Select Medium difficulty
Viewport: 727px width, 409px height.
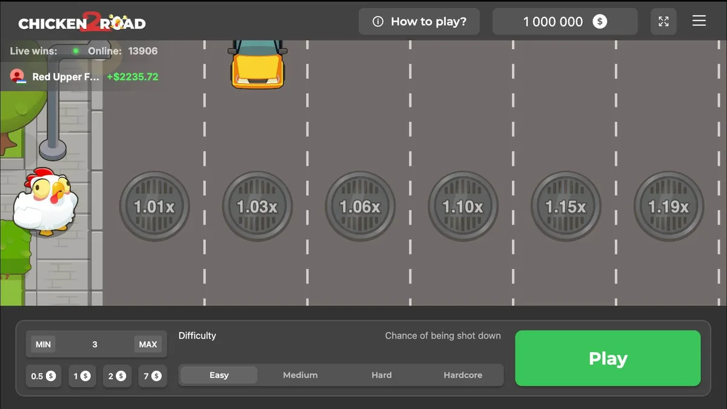pyautogui.click(x=300, y=375)
